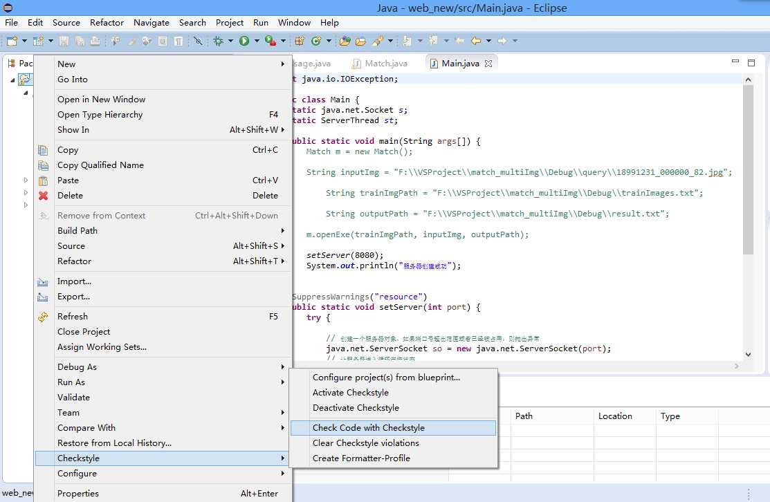Open the Run As submenu
The width and height of the screenshot is (770, 502).
(162, 382)
